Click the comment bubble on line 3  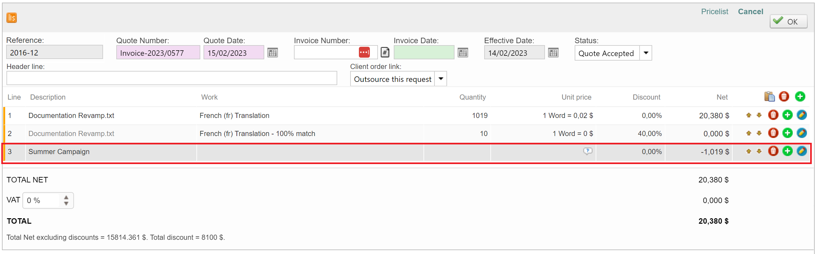click(588, 151)
